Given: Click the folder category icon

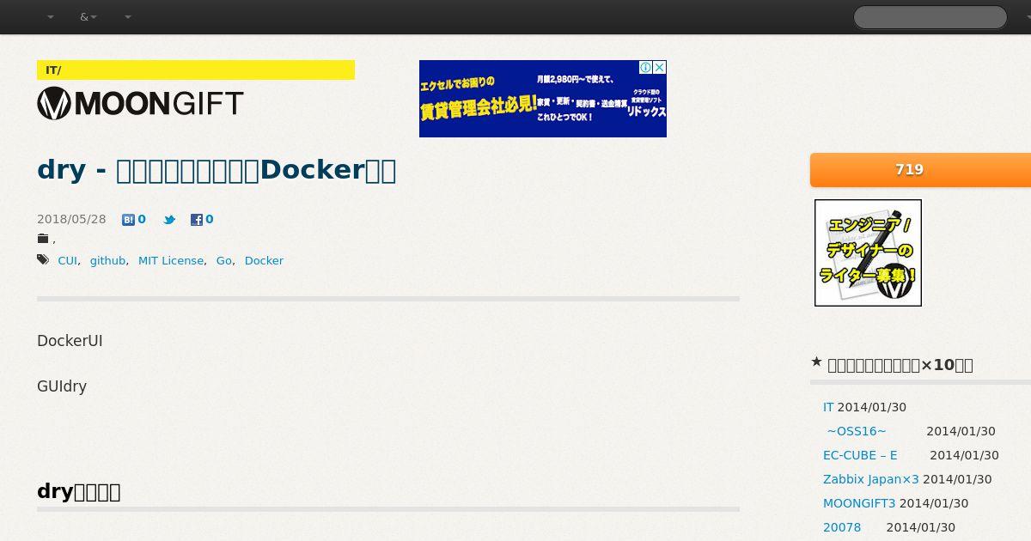Looking at the screenshot, I should (x=43, y=239).
